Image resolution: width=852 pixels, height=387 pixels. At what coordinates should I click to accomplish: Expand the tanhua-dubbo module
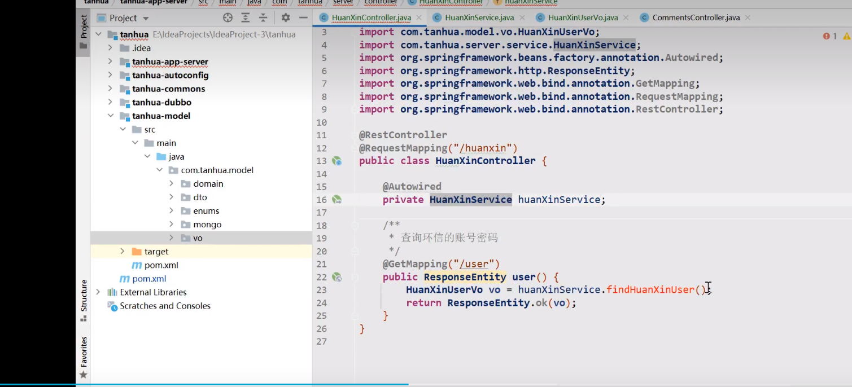pos(111,102)
